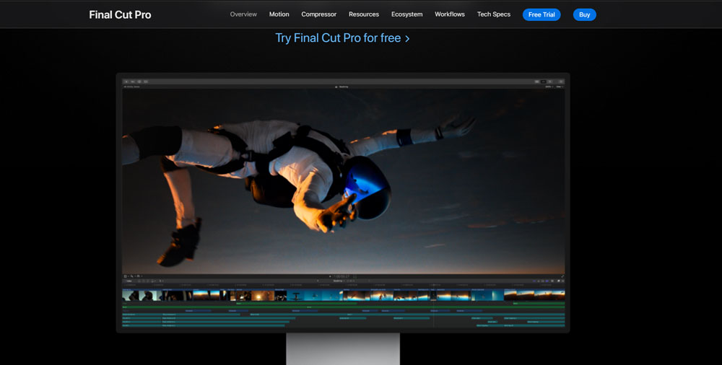722x365 pixels.
Task: View the Workflows page
Action: [x=449, y=14]
